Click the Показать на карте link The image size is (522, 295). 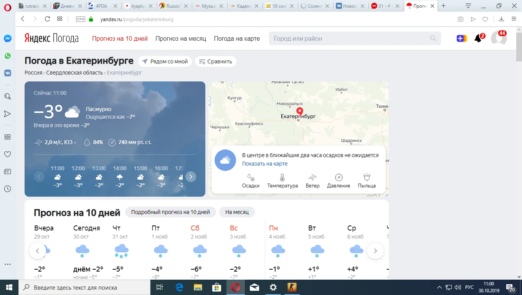[x=264, y=164]
